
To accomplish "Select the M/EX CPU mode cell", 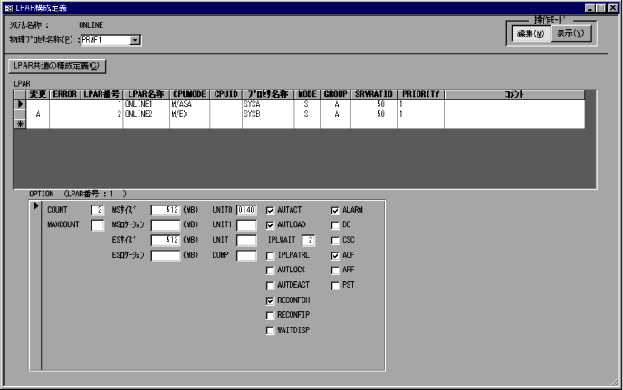I will 189,114.
